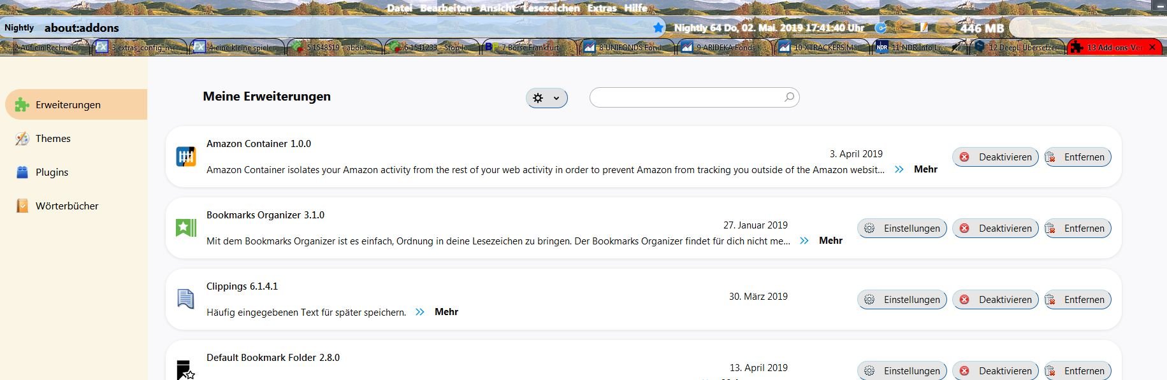Open the add-on tools gear dropdown
This screenshot has width=1167, height=380.
[x=547, y=98]
